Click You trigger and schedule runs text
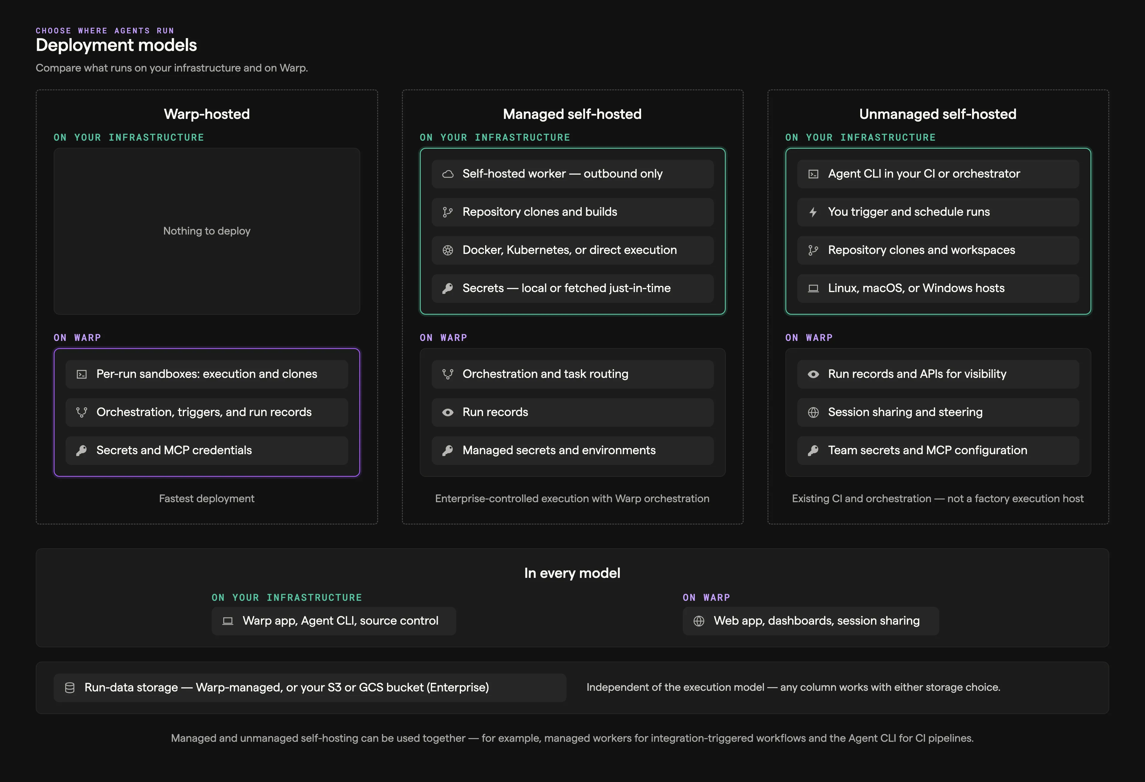The width and height of the screenshot is (1145, 782). (909, 212)
